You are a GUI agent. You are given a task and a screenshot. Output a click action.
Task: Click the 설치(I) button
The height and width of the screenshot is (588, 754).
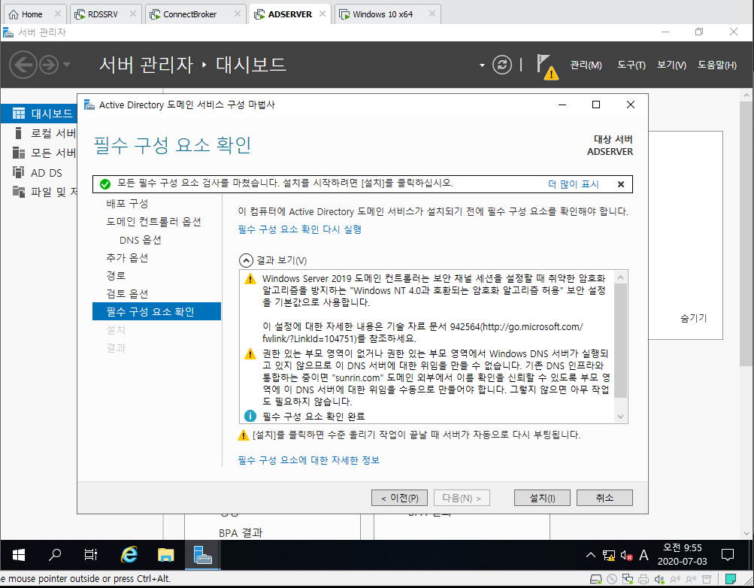click(x=542, y=498)
